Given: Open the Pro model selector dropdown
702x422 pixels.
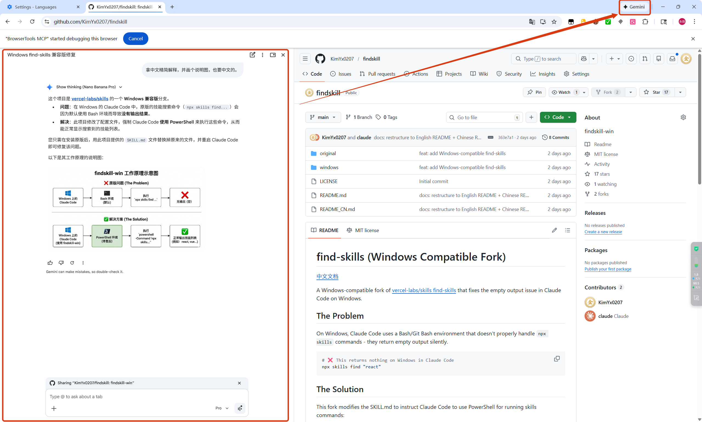Looking at the screenshot, I should click(x=222, y=408).
